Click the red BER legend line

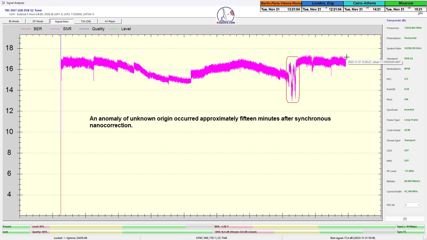pyautogui.click(x=26, y=29)
